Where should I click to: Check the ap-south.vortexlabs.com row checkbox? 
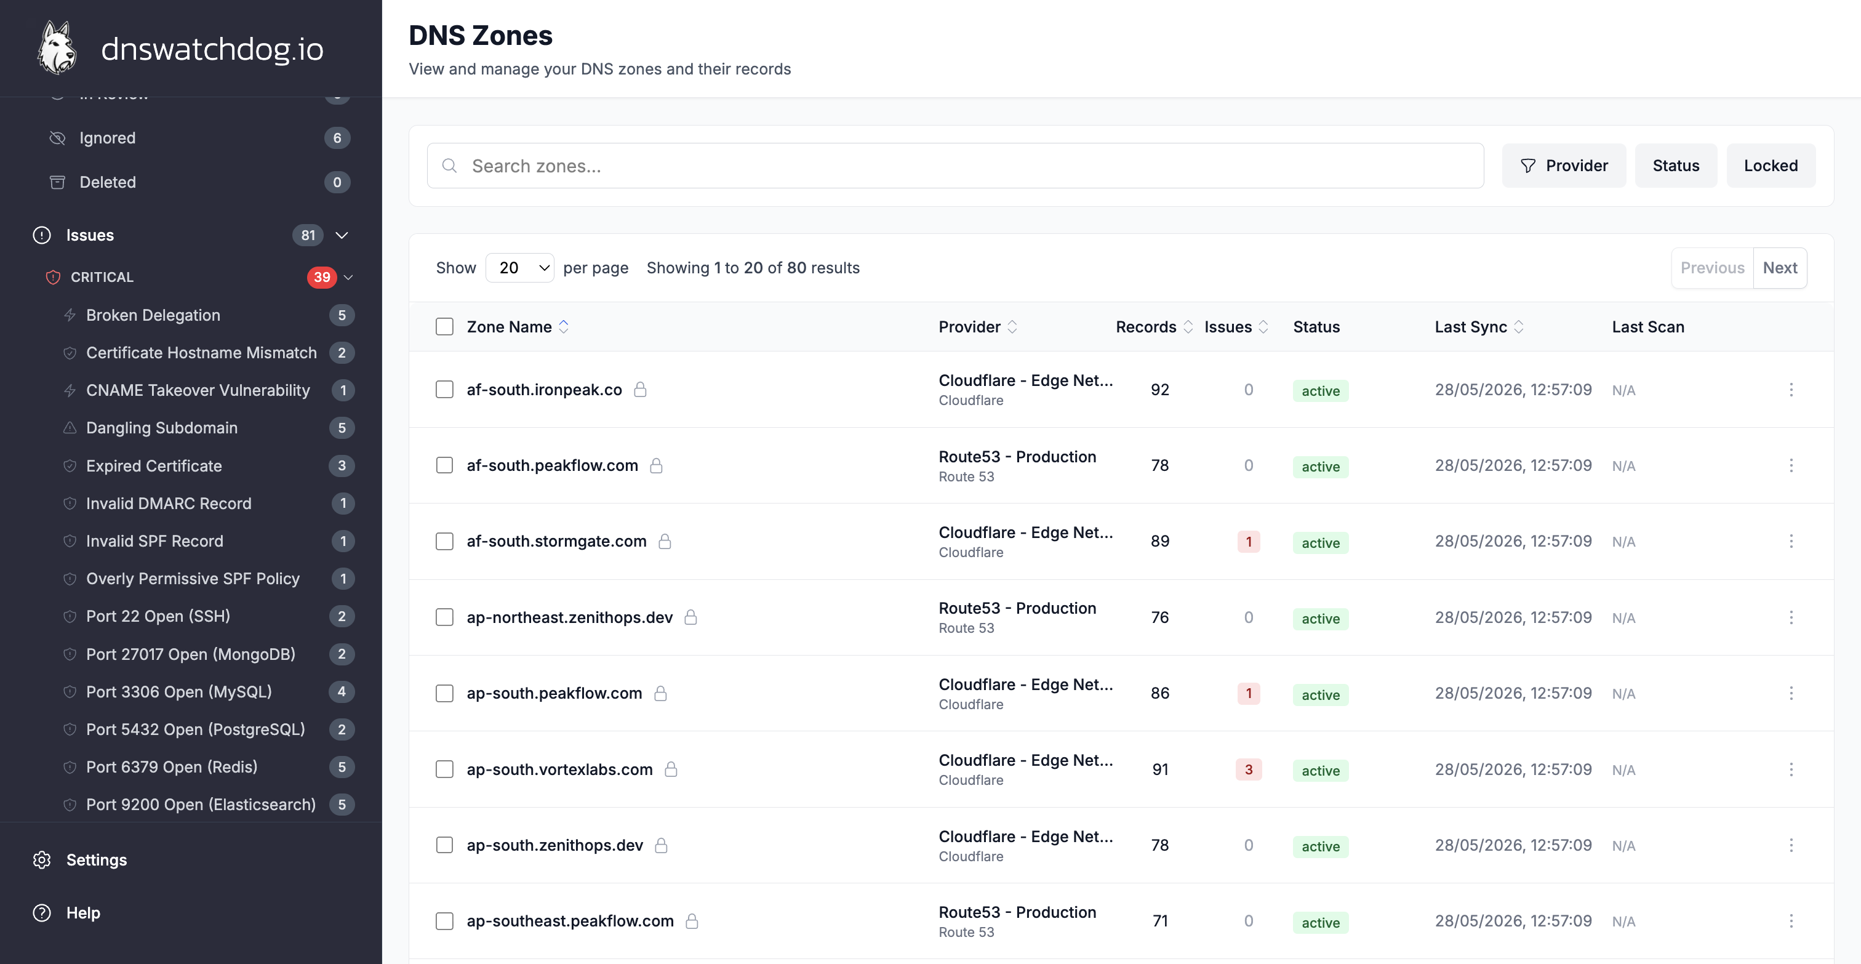click(x=444, y=769)
